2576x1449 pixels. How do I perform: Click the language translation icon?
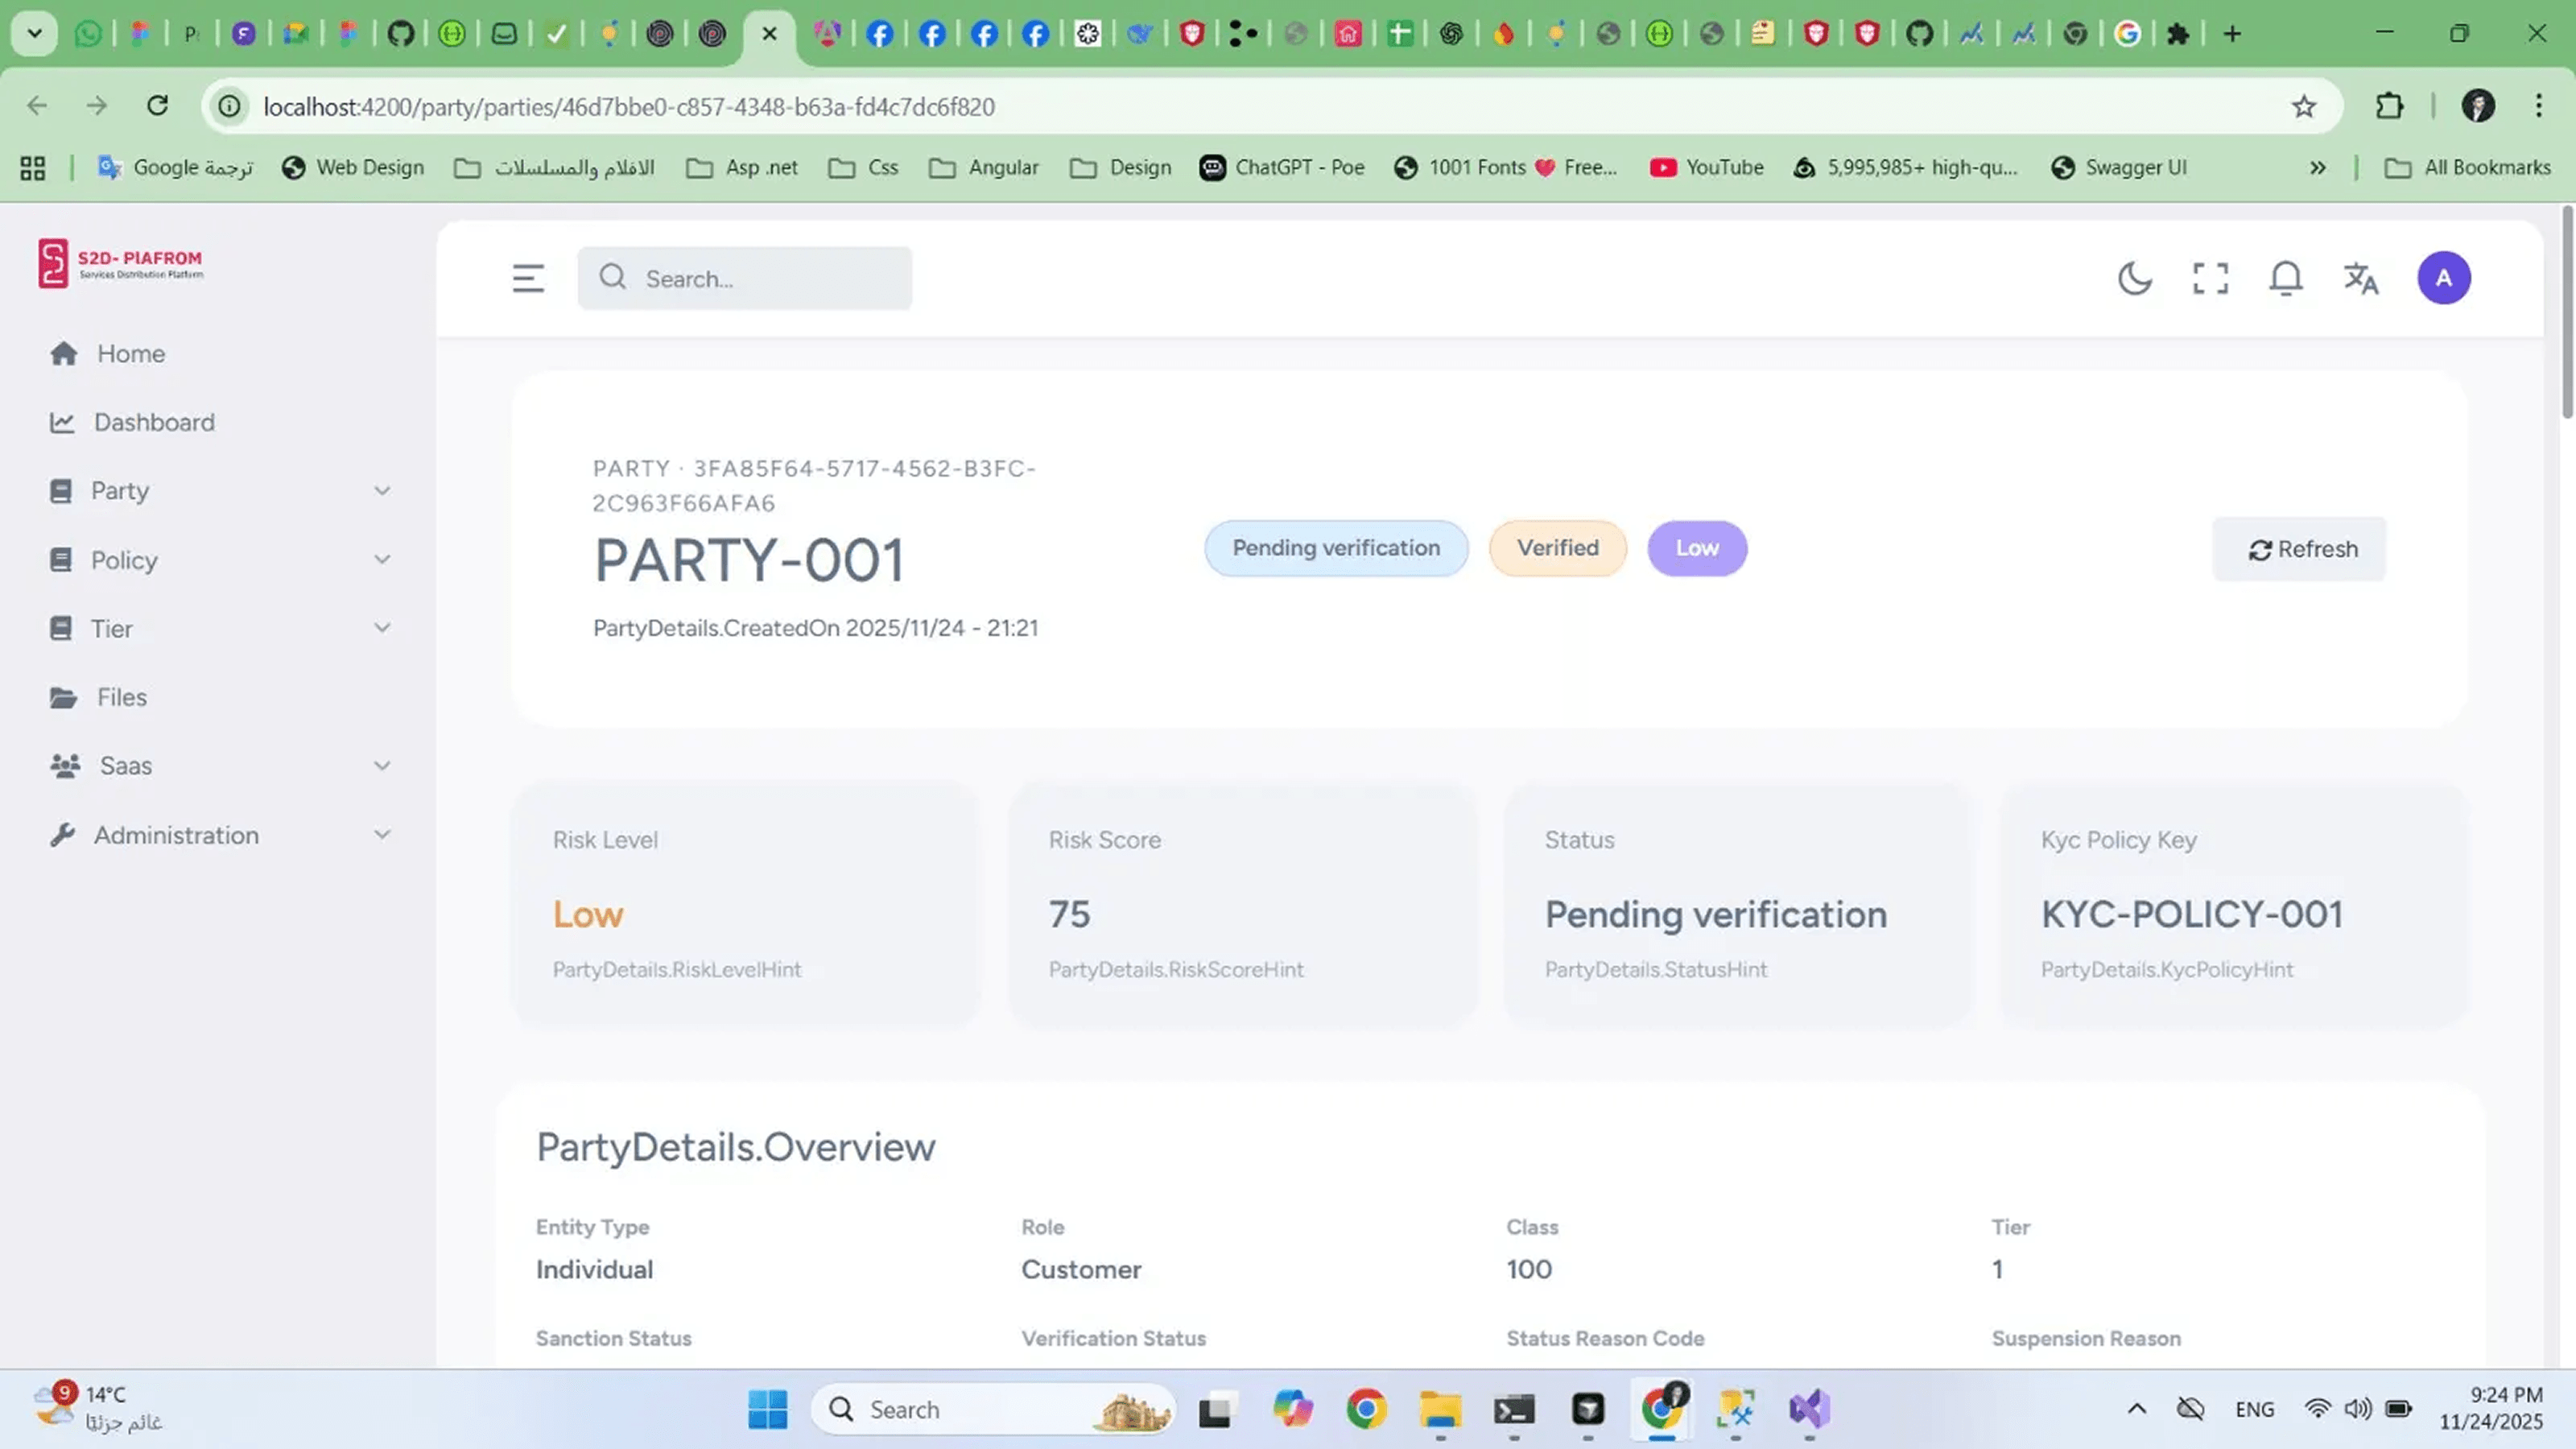click(2361, 278)
